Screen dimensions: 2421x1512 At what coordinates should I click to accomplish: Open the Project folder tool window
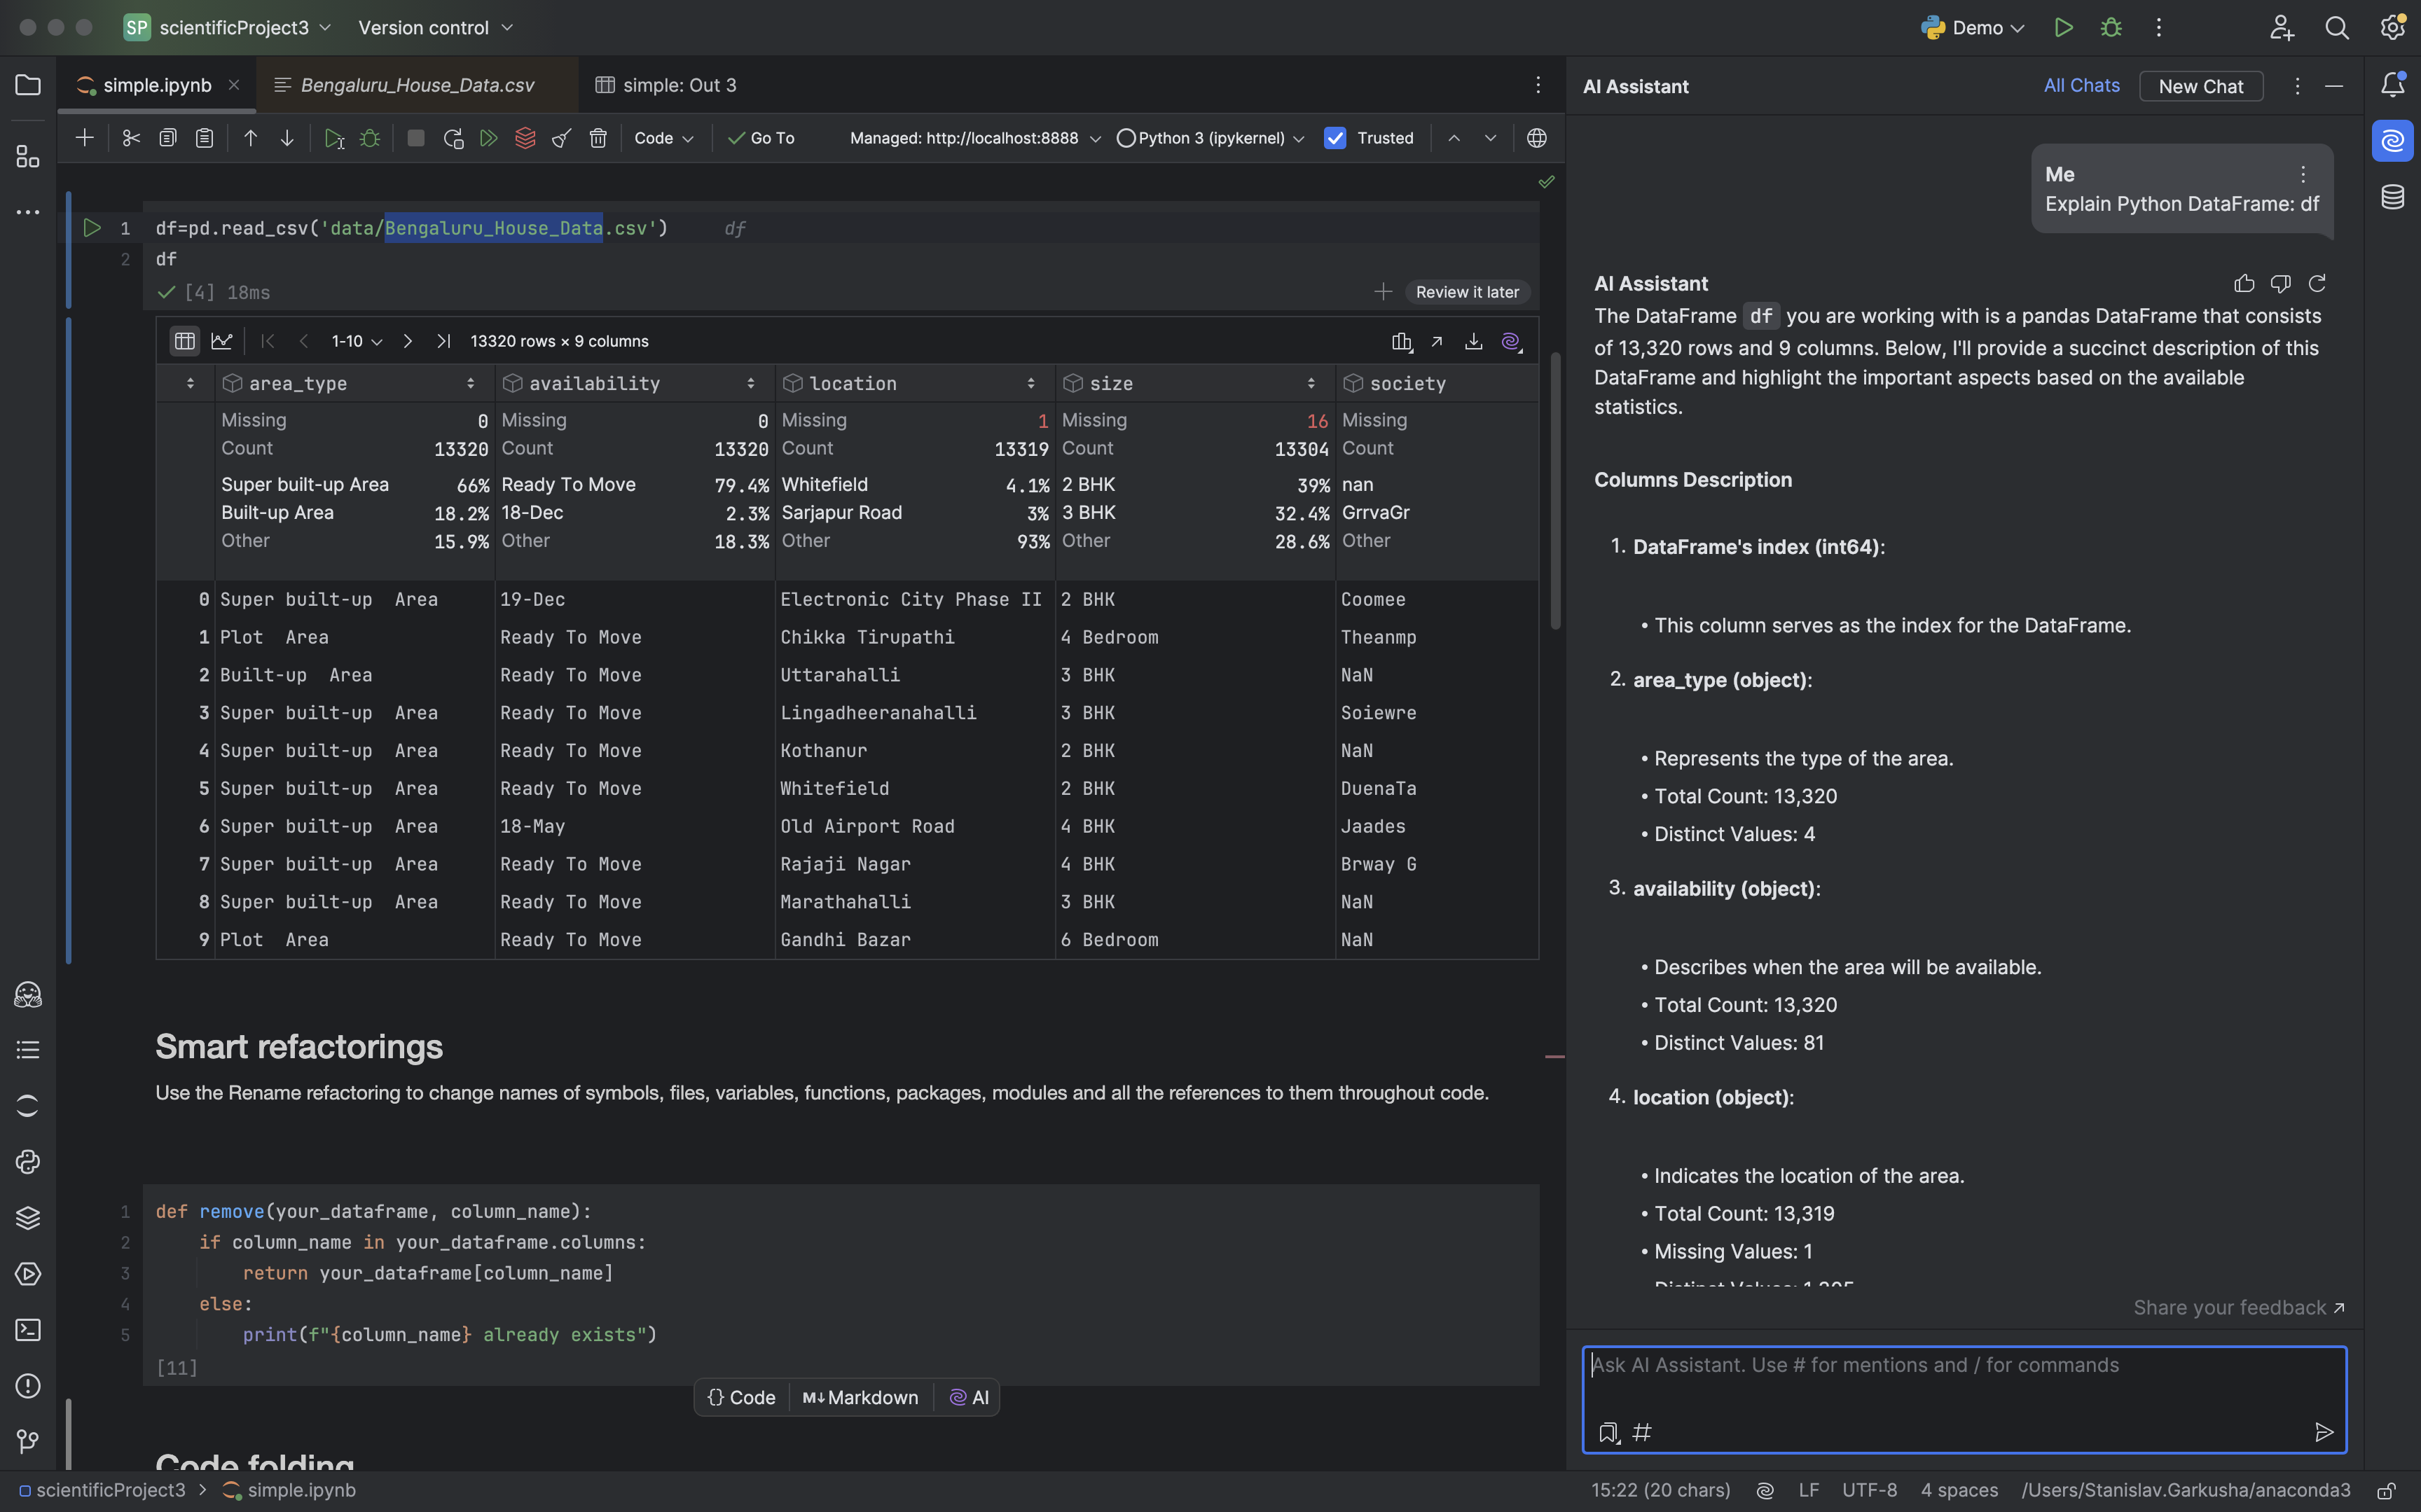point(28,85)
